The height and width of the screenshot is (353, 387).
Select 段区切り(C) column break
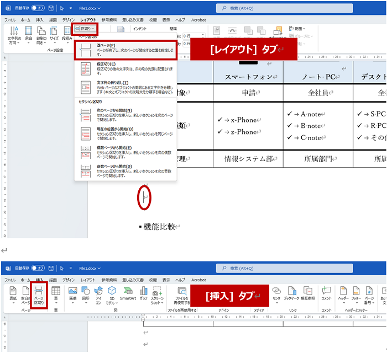(126, 68)
